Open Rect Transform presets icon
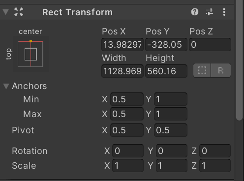Image resolution: width=244 pixels, height=181 pixels. pyautogui.click(x=210, y=12)
